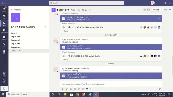Open the sticker picker
Image resolution: width=173 pixels, height=97 pixels.
click(x=79, y=89)
